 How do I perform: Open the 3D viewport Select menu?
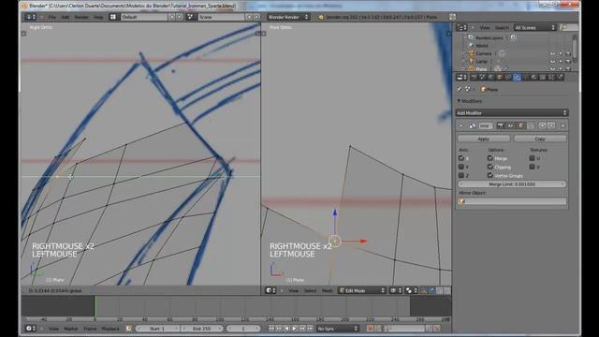(x=310, y=291)
